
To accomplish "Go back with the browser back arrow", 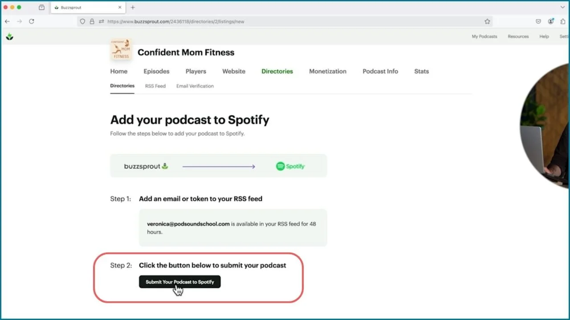I will click(x=7, y=21).
